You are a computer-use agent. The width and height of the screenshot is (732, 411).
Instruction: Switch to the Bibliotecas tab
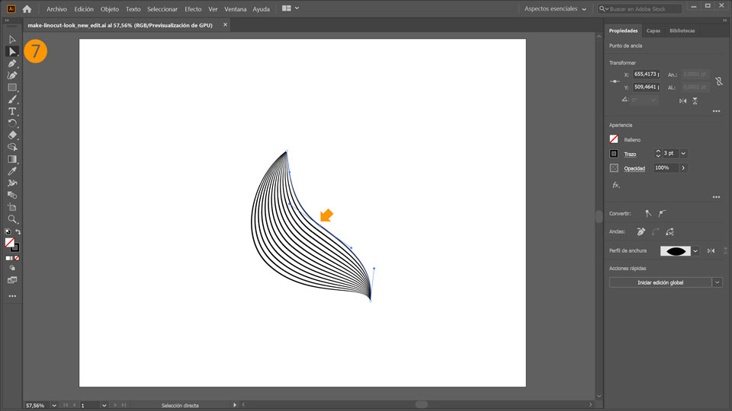pos(682,30)
